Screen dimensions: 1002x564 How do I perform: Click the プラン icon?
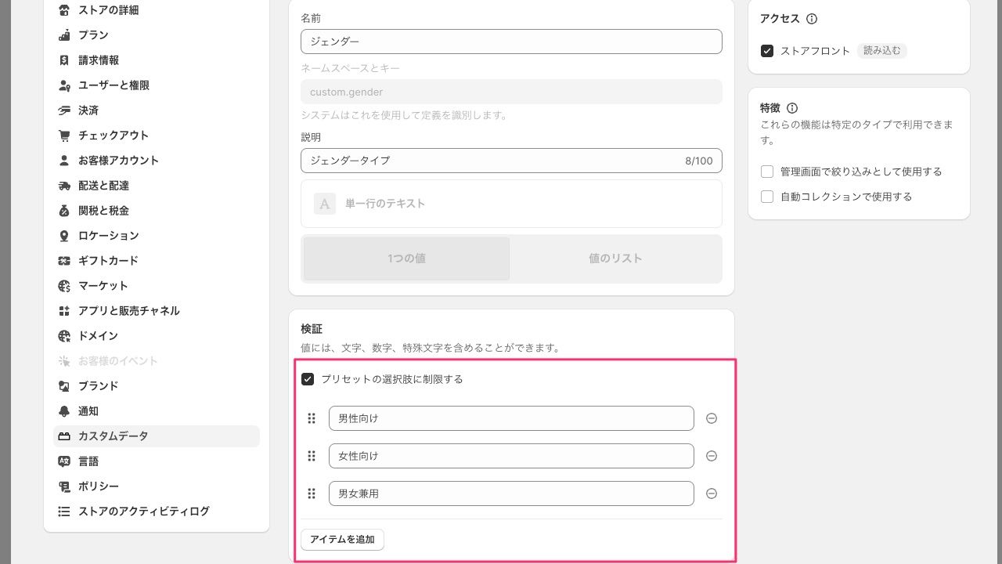pyautogui.click(x=64, y=35)
